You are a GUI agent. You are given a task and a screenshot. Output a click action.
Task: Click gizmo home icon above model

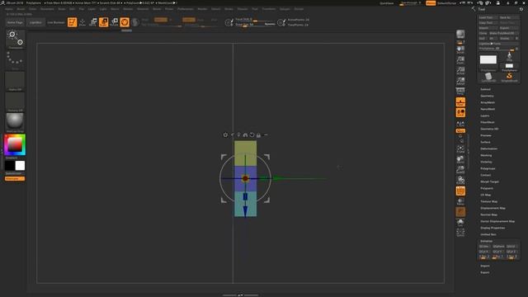tap(245, 134)
